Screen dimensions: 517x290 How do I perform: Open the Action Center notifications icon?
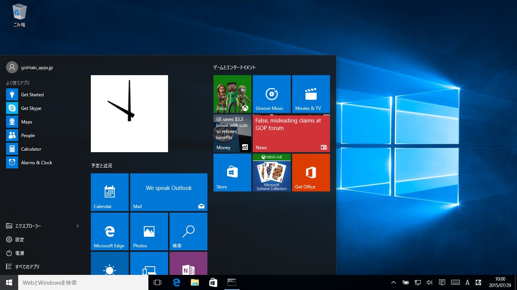[442, 282]
